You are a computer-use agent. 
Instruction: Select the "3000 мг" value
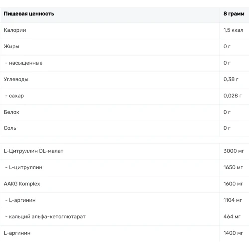234,151
